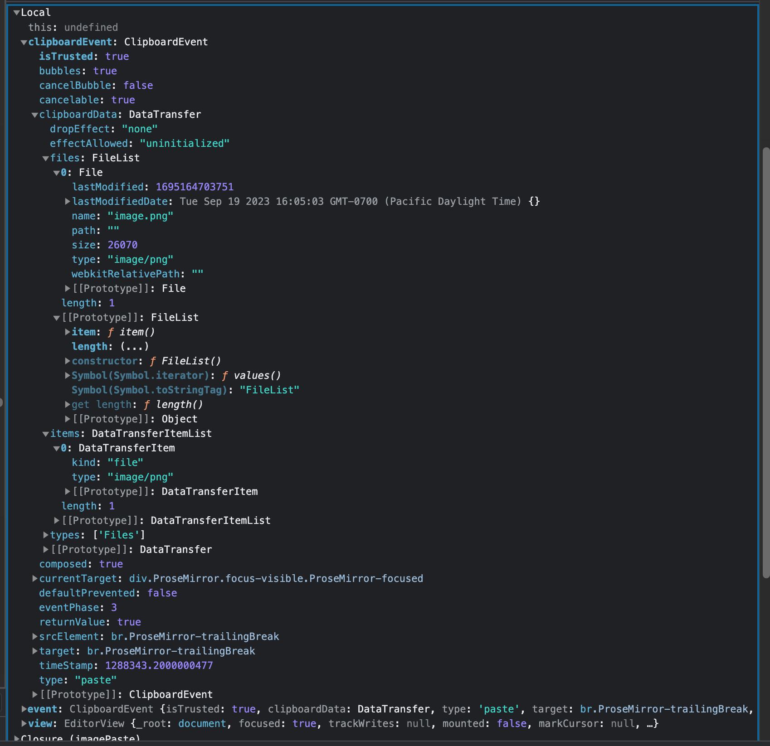The width and height of the screenshot is (770, 746).
Task: Collapse the clipboardEvent object
Action: pyautogui.click(x=24, y=42)
